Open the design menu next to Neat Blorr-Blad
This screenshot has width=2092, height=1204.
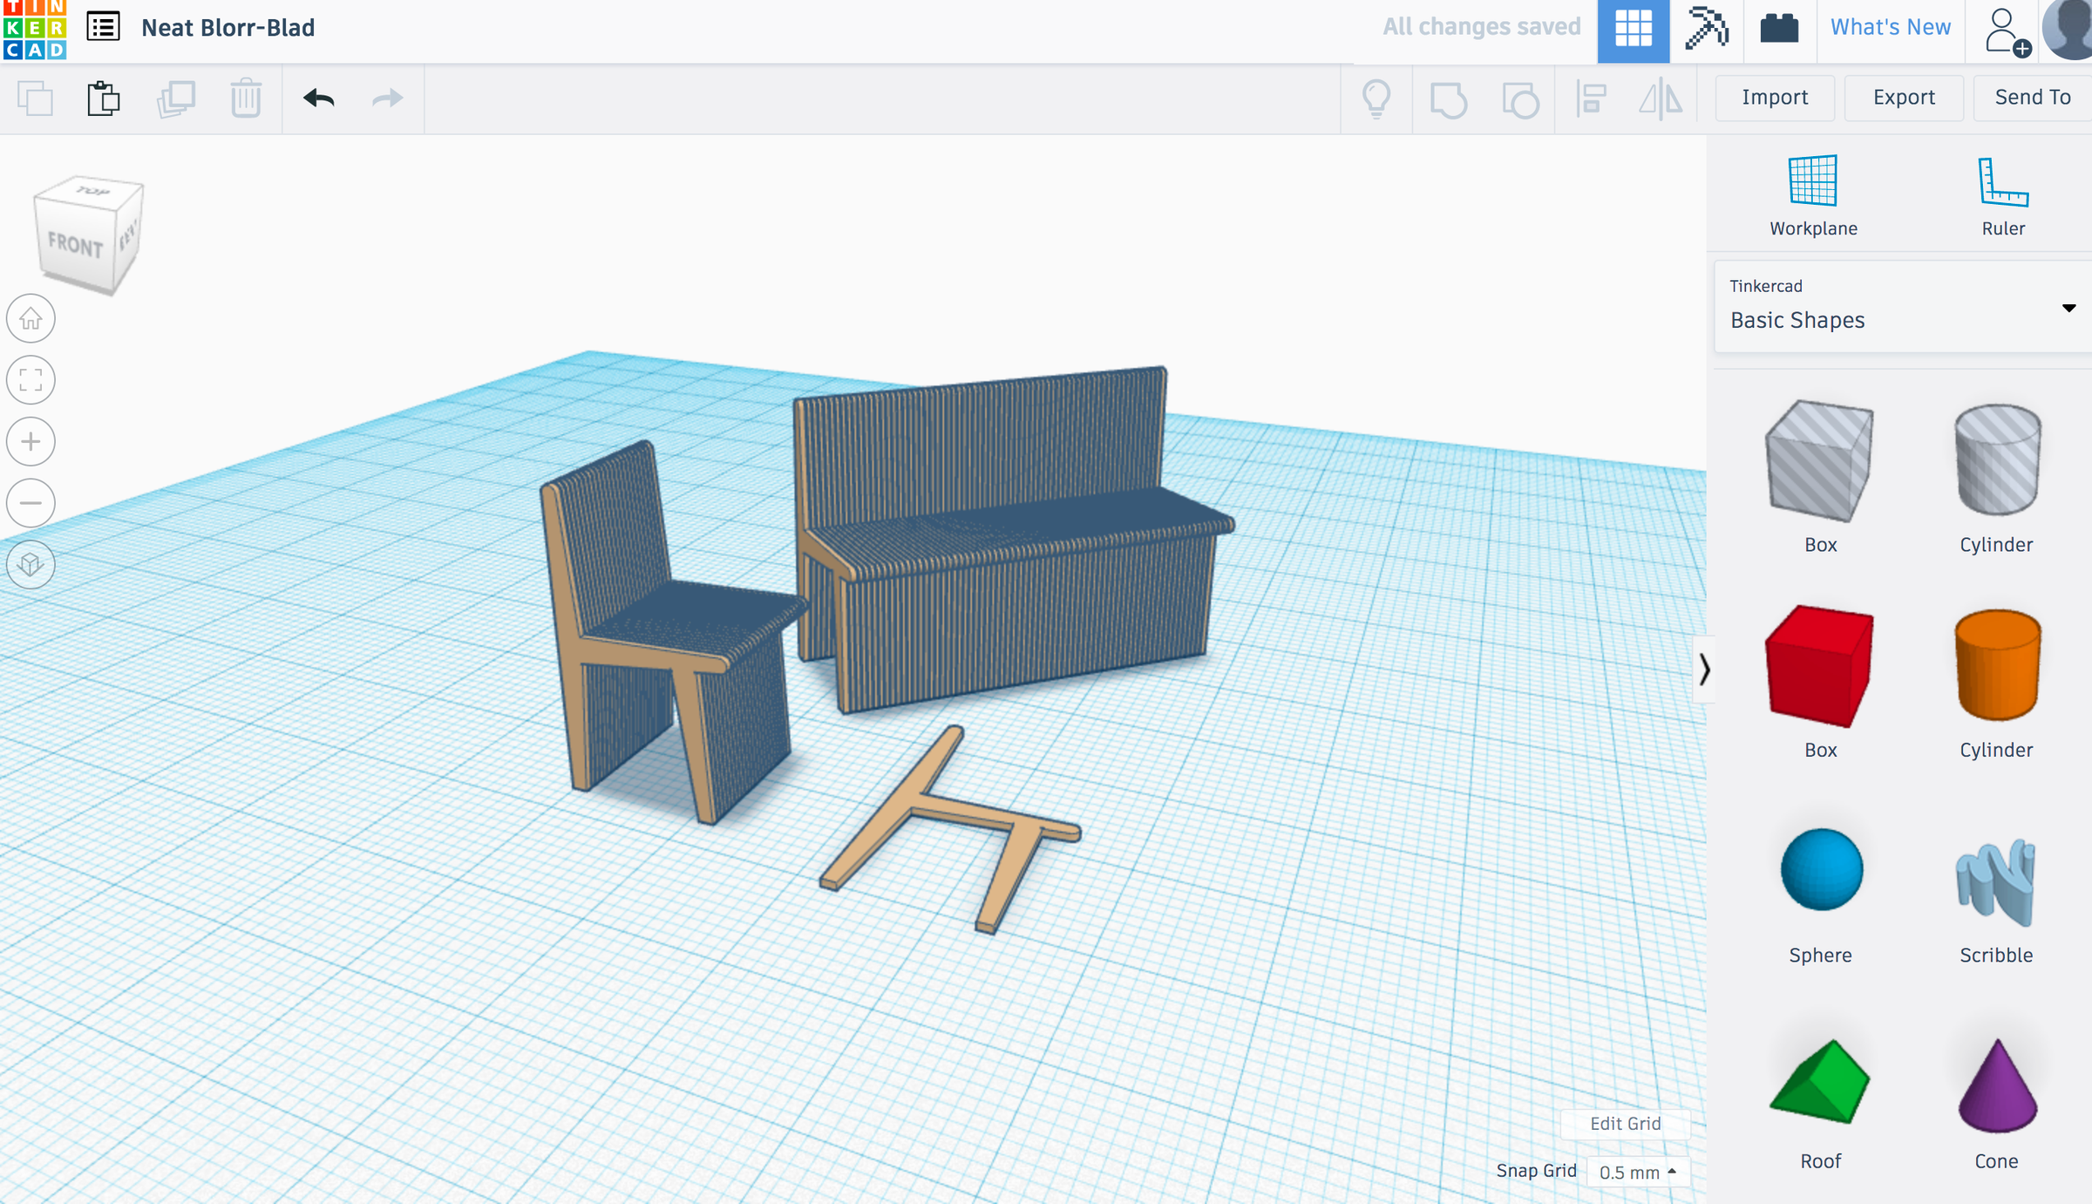pyautogui.click(x=102, y=27)
